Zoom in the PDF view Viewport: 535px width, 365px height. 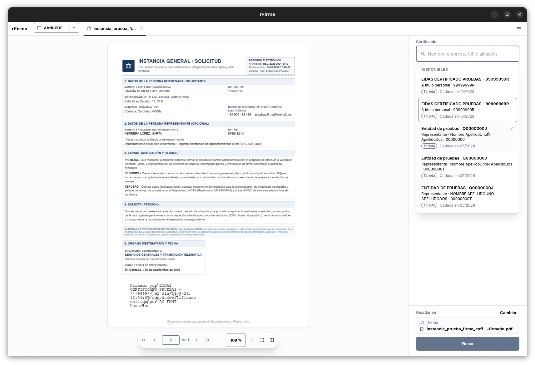tap(251, 340)
